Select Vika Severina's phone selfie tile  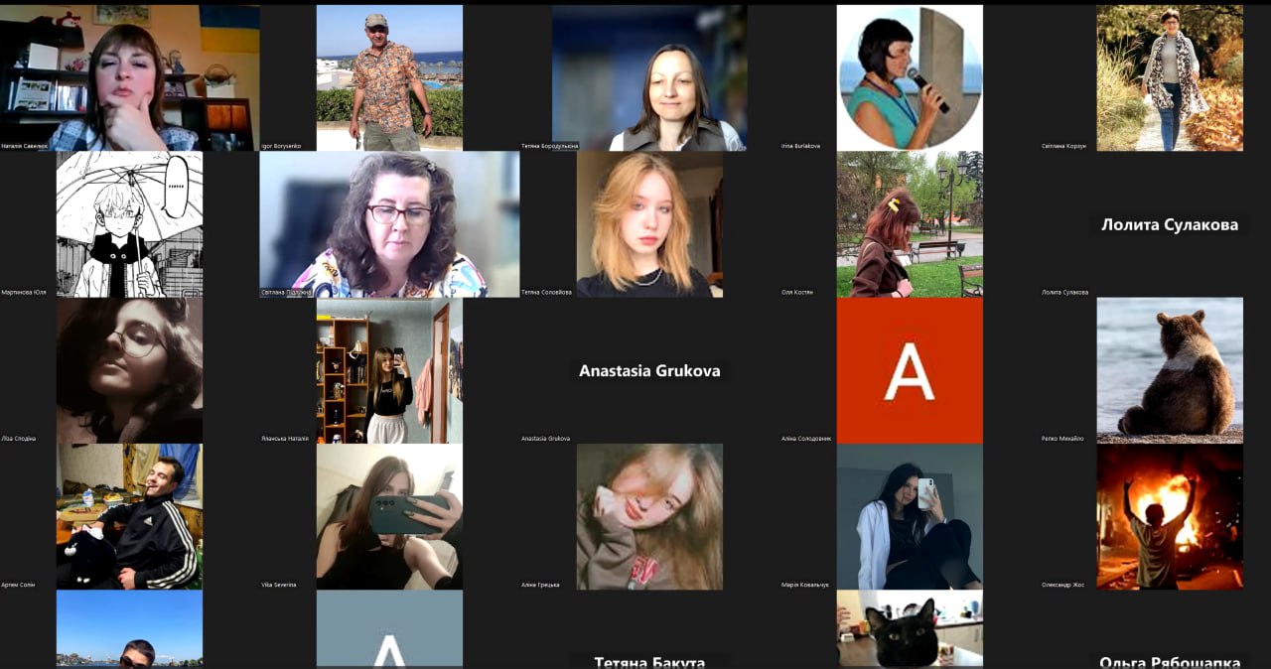389,516
